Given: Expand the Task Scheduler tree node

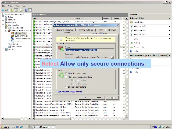Looking at the screenshot, I should point(6,28).
